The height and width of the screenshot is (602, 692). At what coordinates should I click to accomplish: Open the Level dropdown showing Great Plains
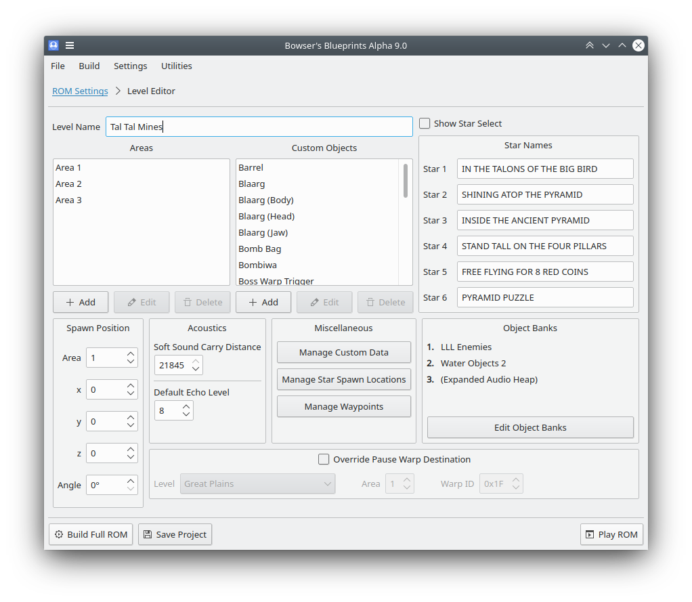[x=257, y=483]
